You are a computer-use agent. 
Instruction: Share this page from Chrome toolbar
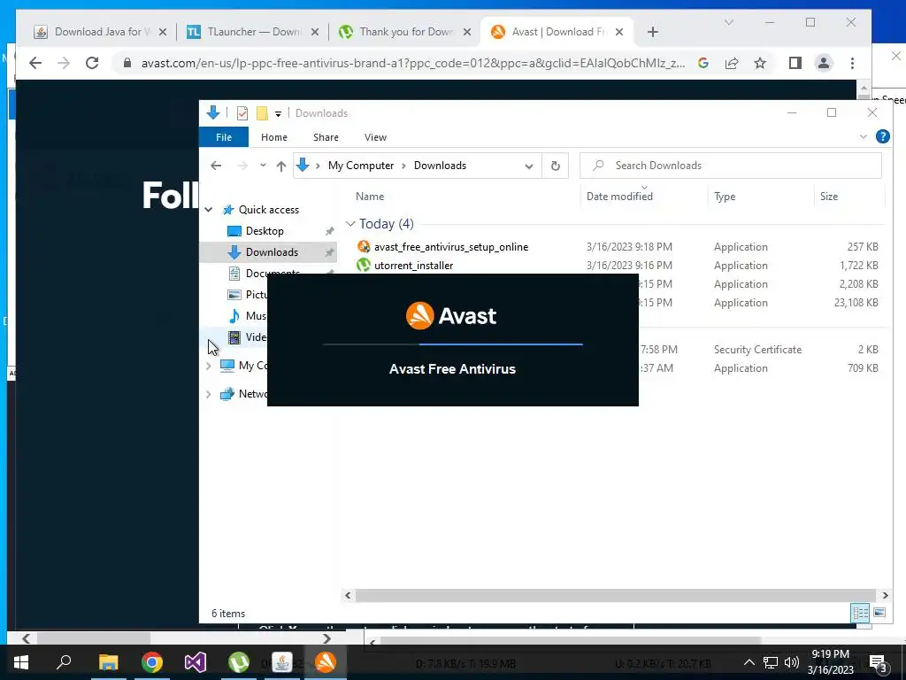pos(732,63)
